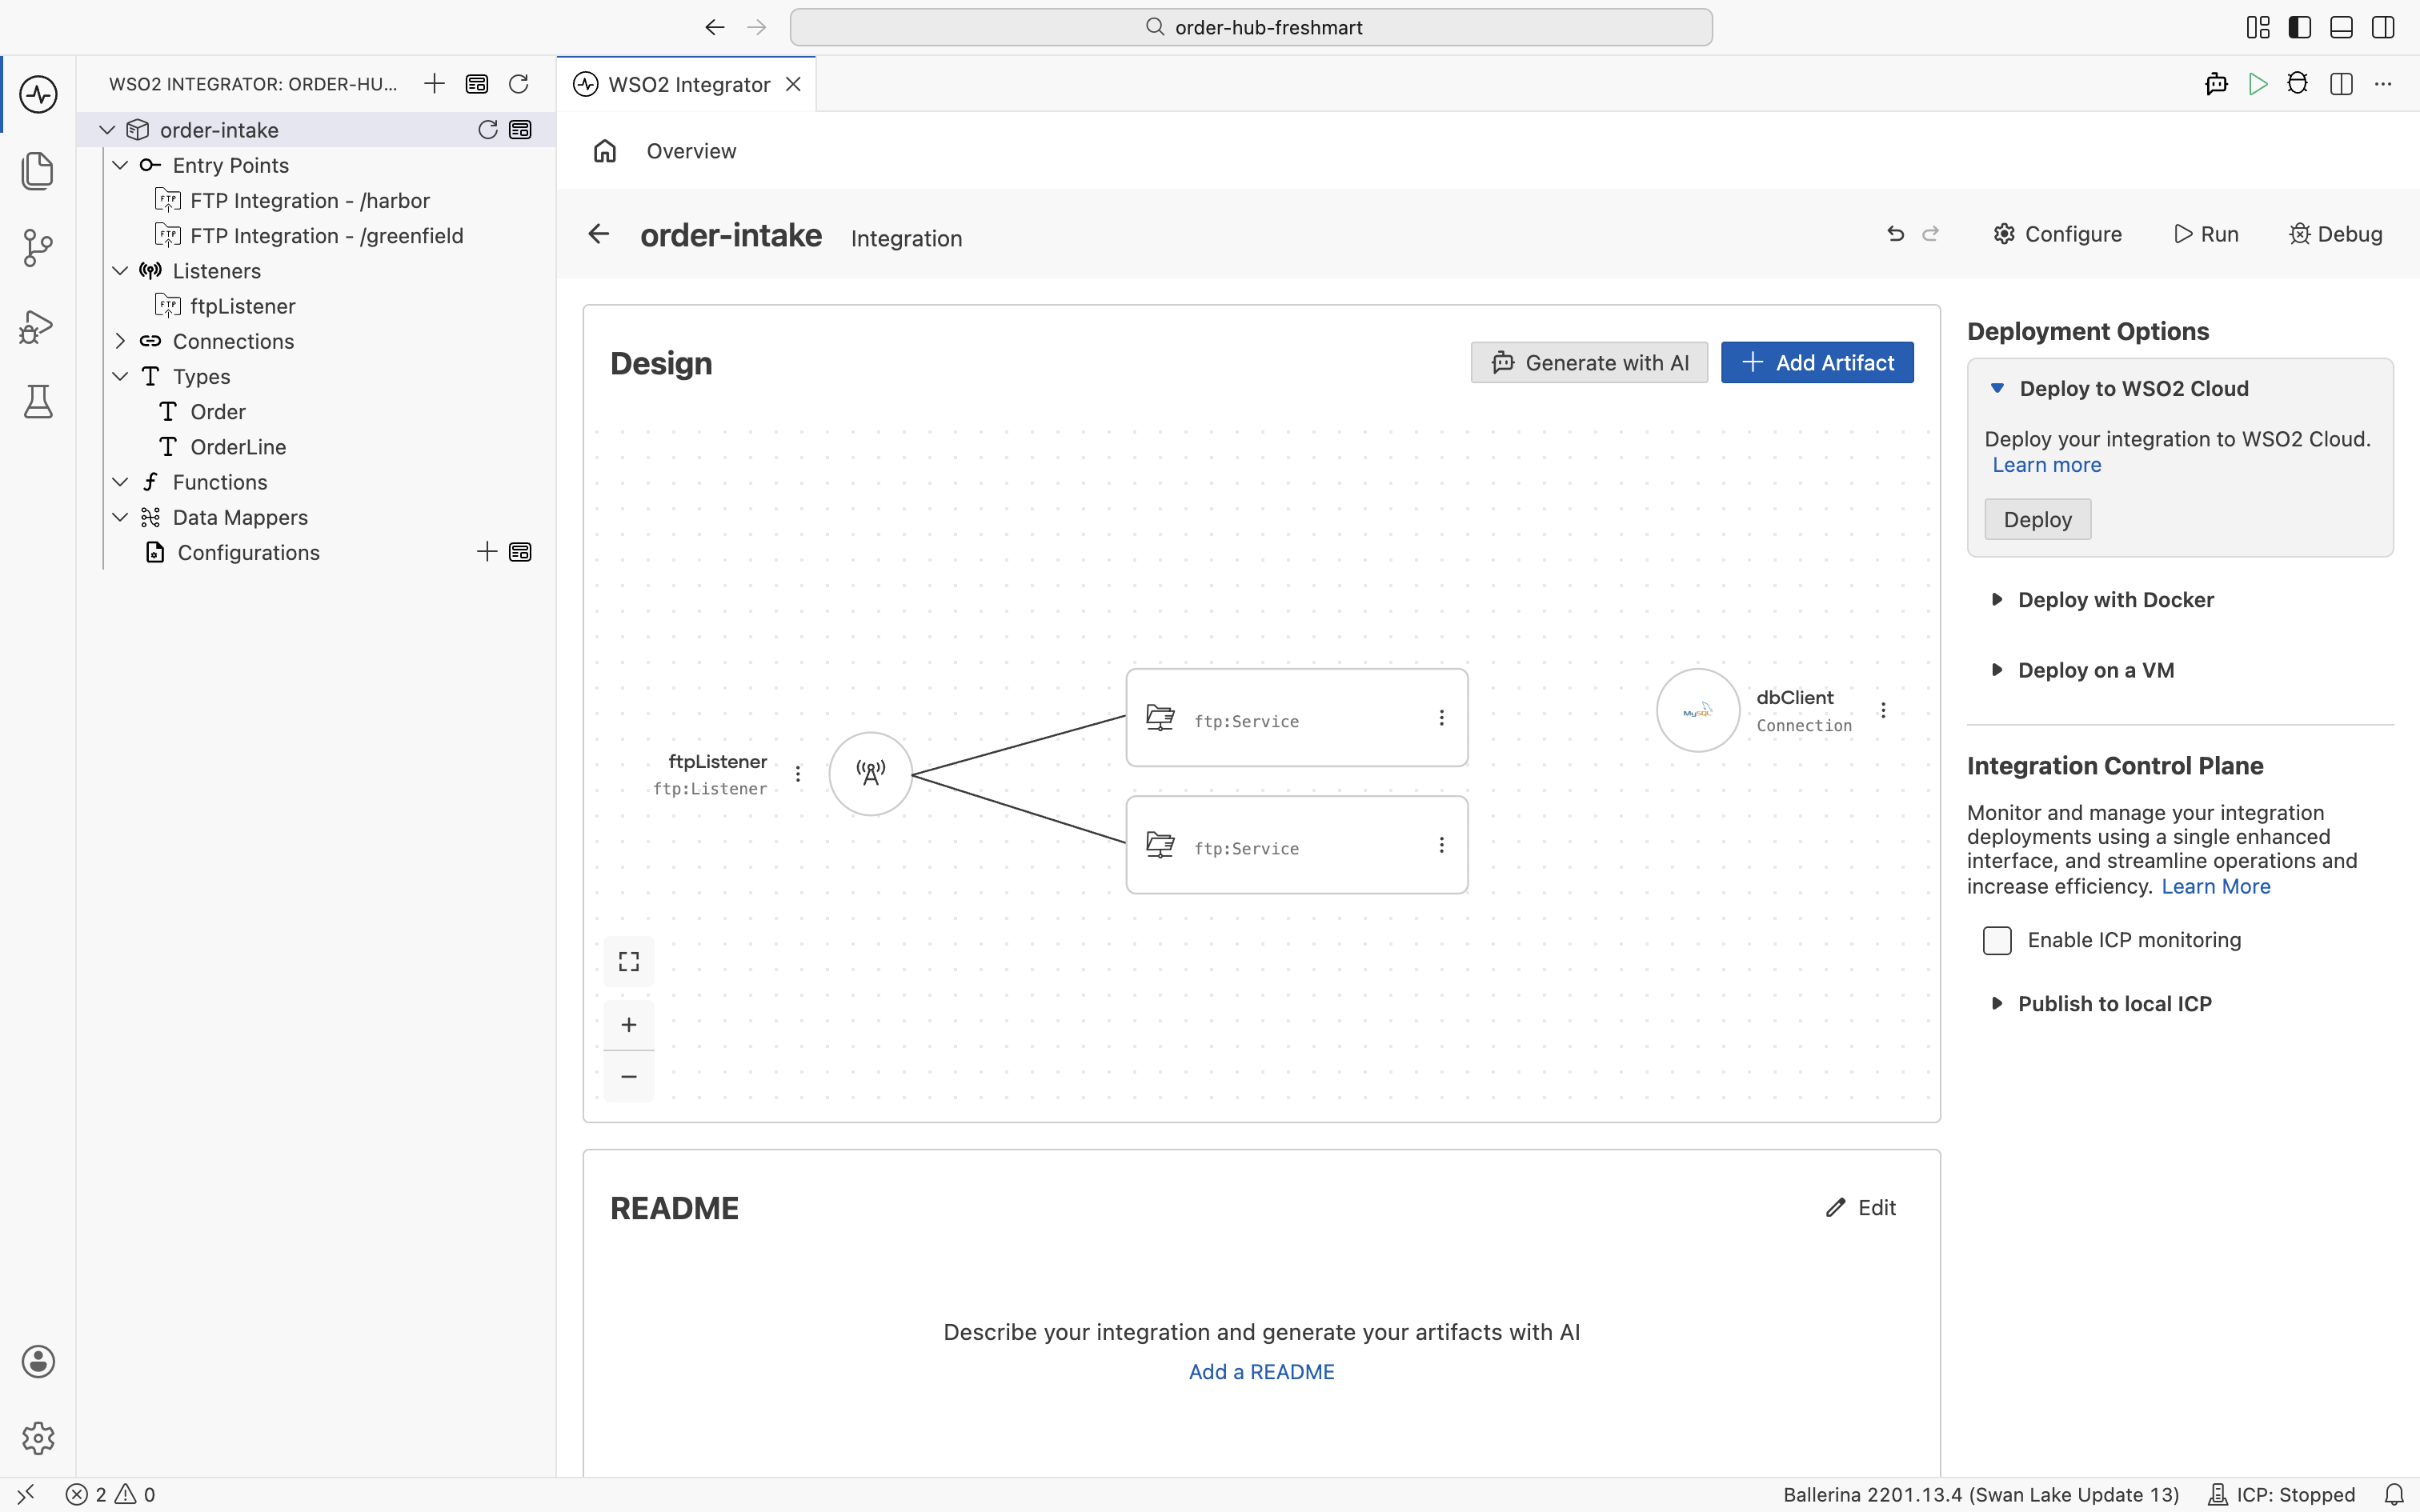This screenshot has height=1512, width=2420.
Task: Expand Deploy on a VM section
Action: coord(2082,670)
